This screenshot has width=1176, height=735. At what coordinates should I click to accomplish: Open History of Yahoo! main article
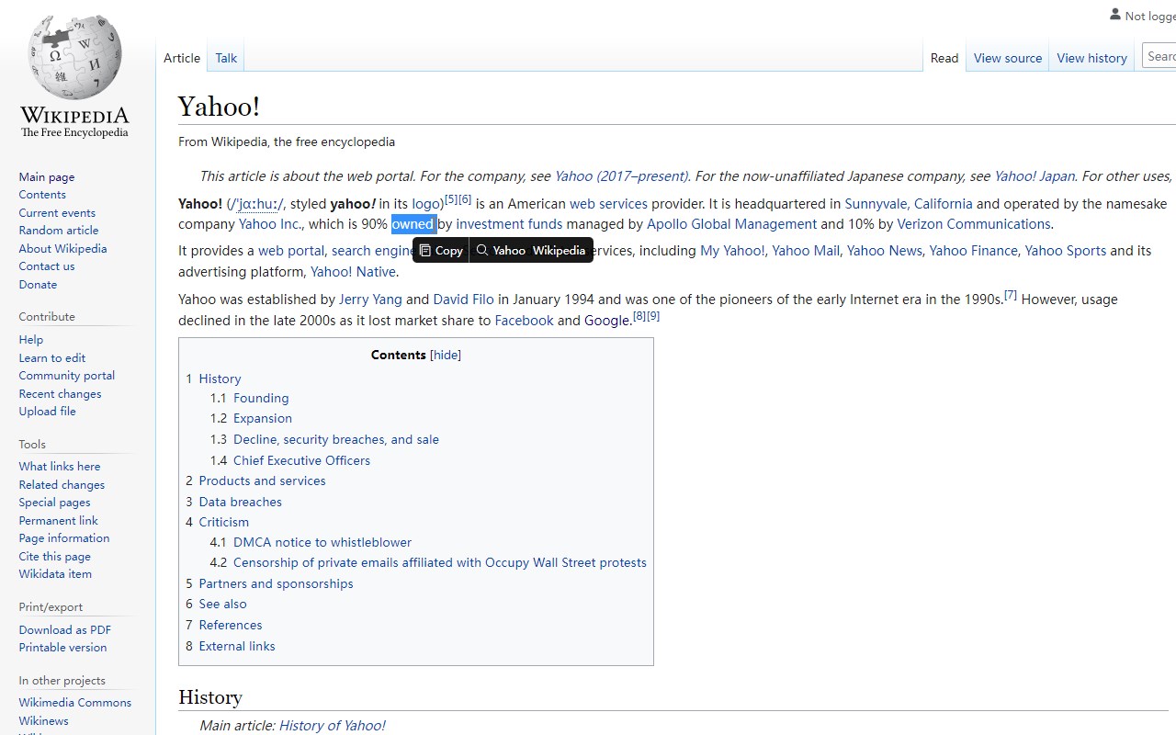[333, 726]
